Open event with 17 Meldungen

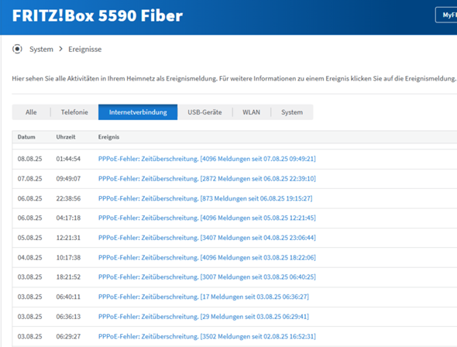point(204,297)
